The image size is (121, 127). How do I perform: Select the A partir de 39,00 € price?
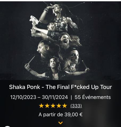pos(61,115)
